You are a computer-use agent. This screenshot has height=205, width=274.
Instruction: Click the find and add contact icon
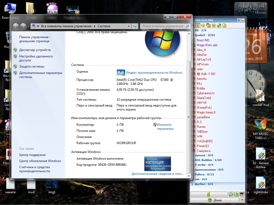tap(231, 194)
